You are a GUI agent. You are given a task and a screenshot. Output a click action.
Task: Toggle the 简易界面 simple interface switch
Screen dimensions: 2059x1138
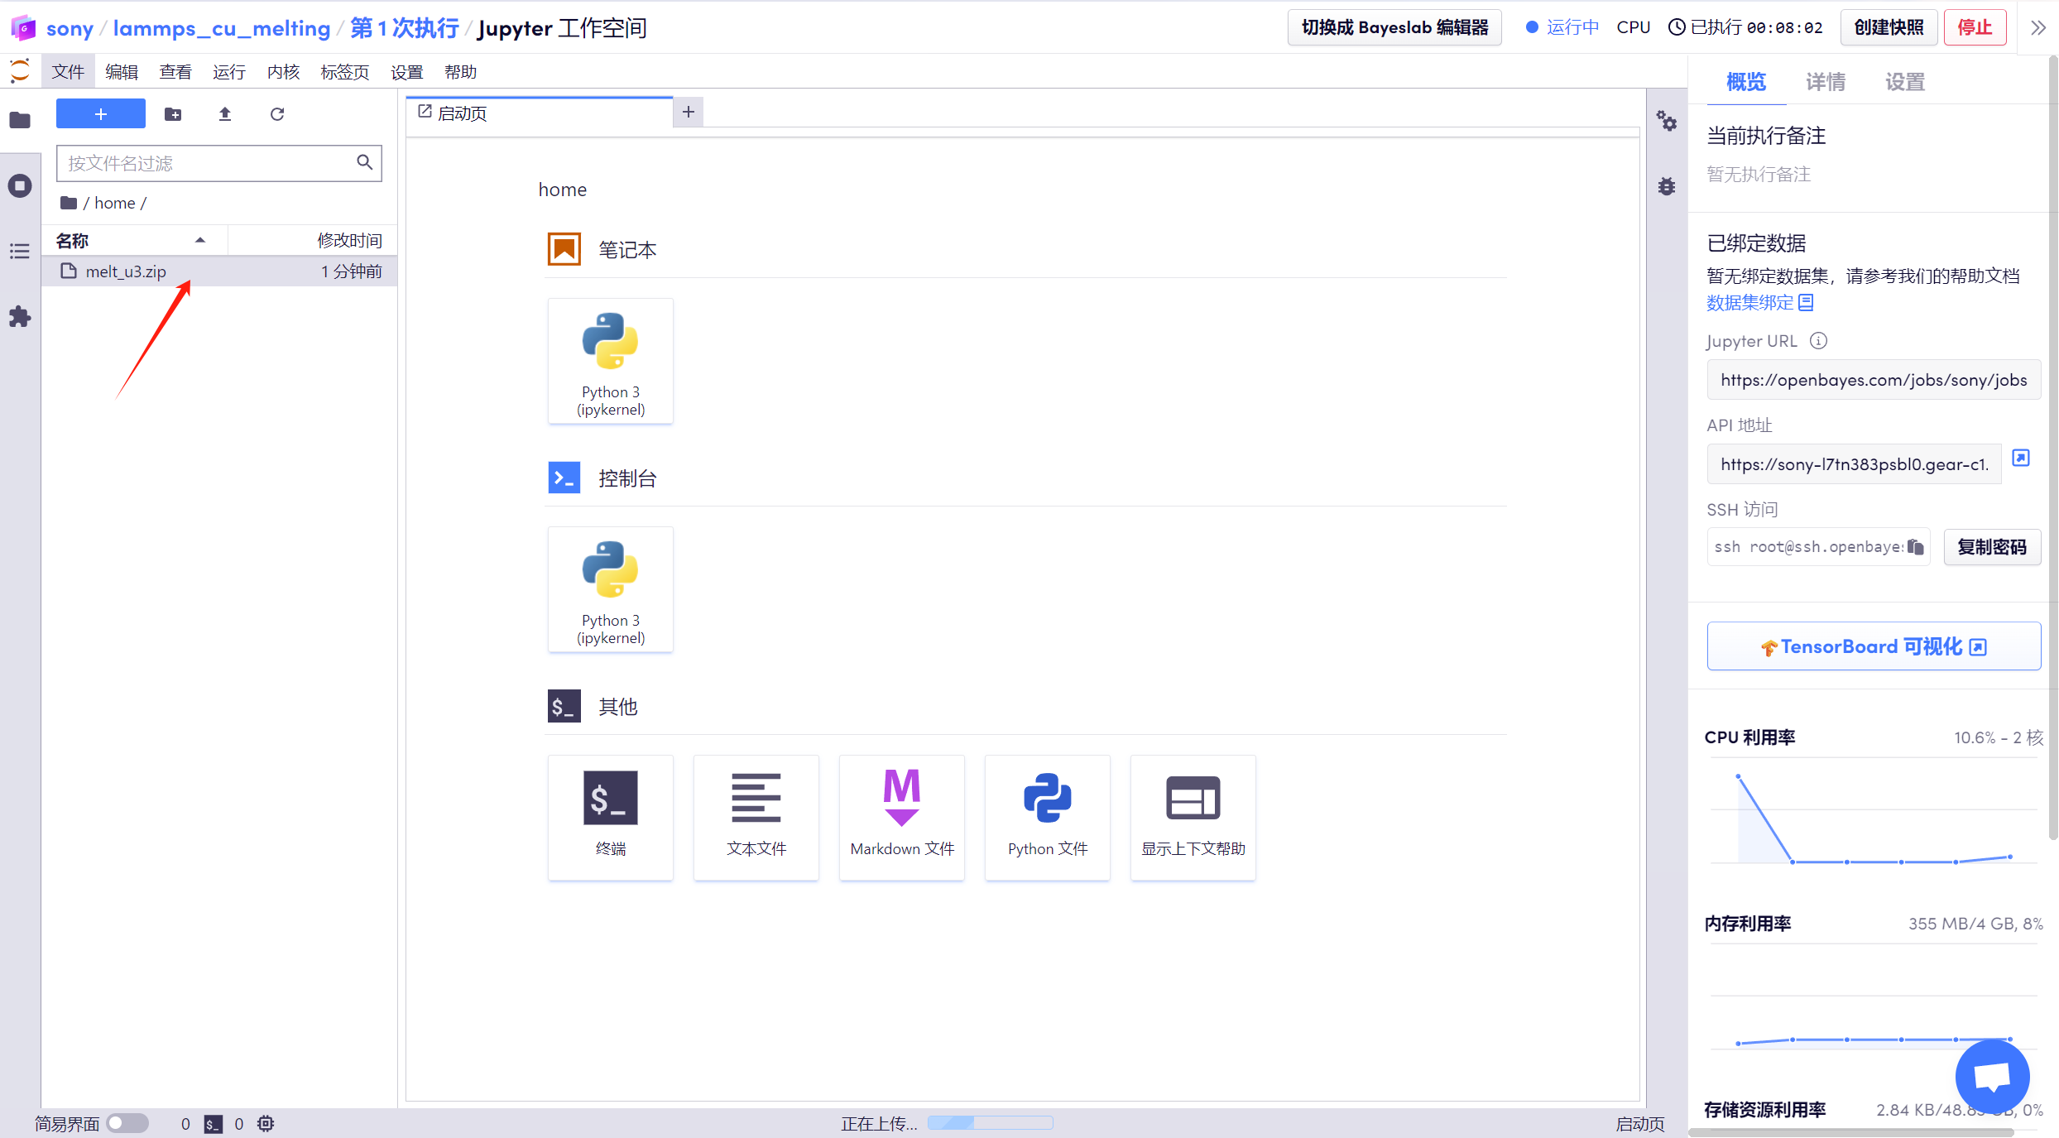(127, 1123)
